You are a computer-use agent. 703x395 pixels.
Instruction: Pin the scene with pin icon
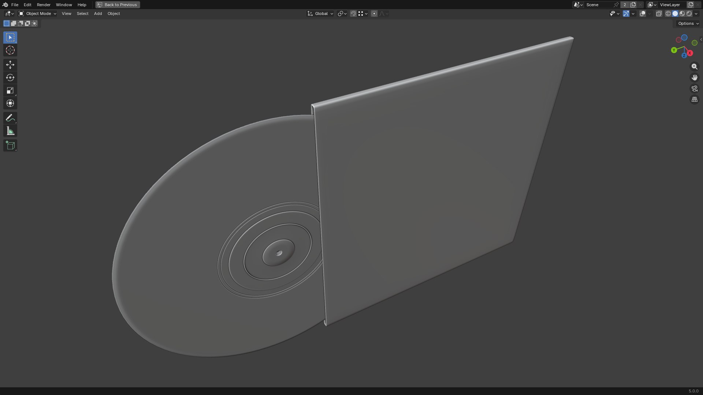tap(616, 5)
